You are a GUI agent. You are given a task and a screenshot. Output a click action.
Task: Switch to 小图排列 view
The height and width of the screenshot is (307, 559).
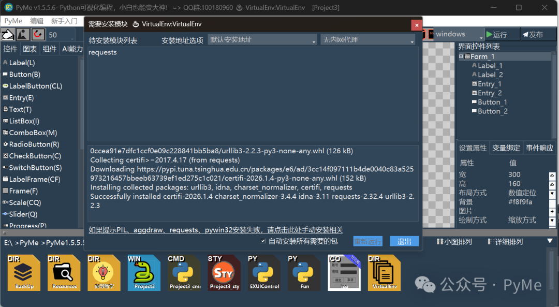454,242
